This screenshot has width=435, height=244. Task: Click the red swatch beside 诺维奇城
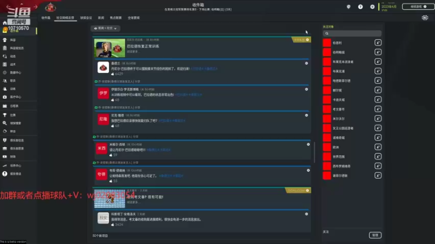pos(327,138)
